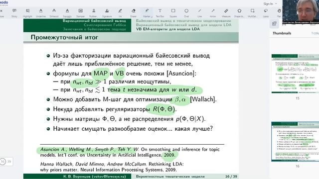Click the '16 / 39' slide number
Viewport: 319px width, 179px height.
click(231, 177)
